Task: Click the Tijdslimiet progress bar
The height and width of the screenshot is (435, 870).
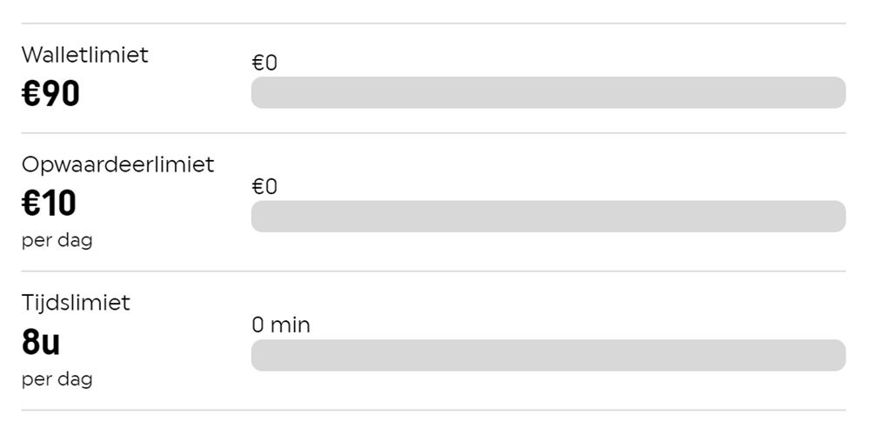Action: coord(548,355)
